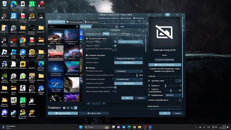Open File Explorer from the taskbar
This screenshot has height=130, width=231.
(x=140, y=127)
